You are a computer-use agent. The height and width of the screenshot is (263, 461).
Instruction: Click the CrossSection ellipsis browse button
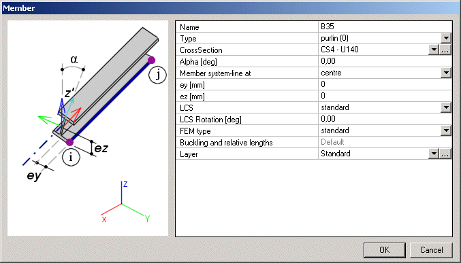[445, 50]
